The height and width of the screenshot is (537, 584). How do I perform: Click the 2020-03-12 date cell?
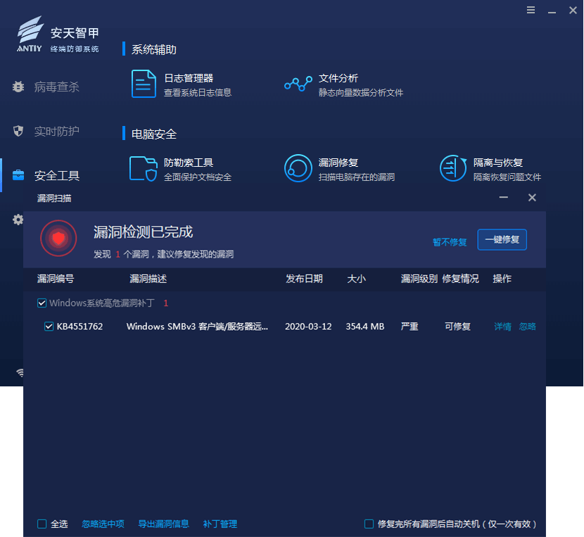click(308, 327)
